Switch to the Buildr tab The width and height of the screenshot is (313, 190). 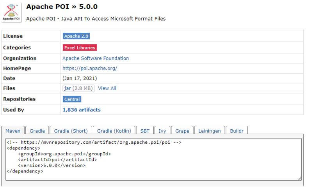237,131
